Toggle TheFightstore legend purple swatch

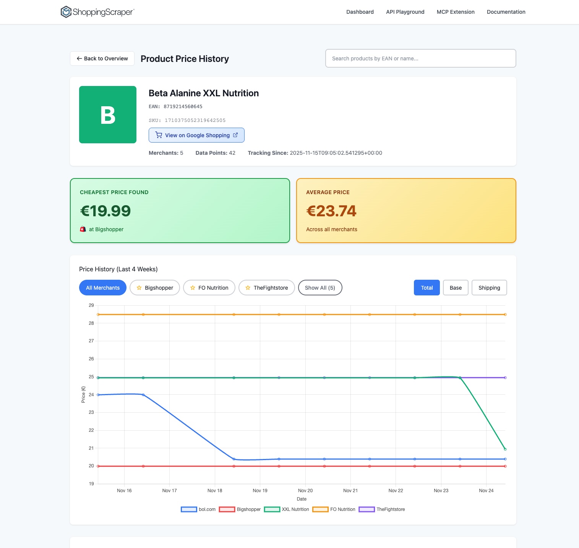tap(367, 509)
